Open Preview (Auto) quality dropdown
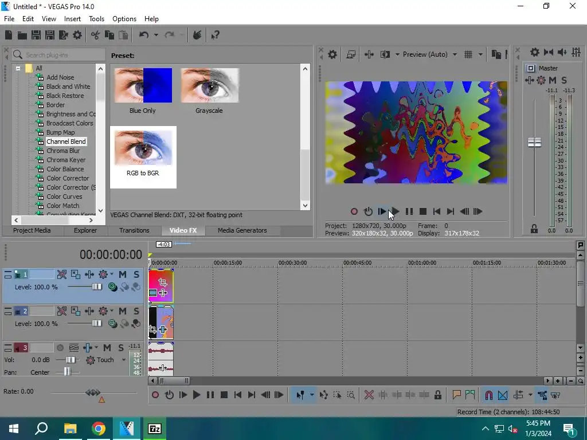 (x=455, y=54)
